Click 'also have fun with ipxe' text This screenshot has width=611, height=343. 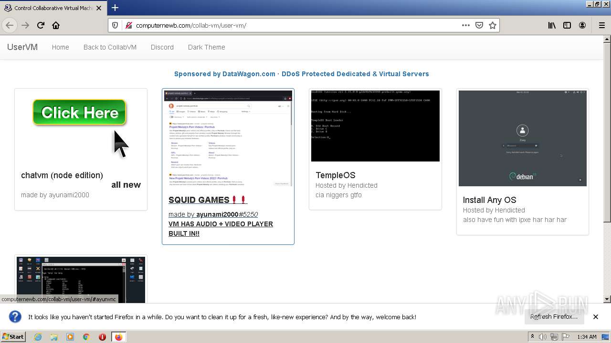coord(515,220)
